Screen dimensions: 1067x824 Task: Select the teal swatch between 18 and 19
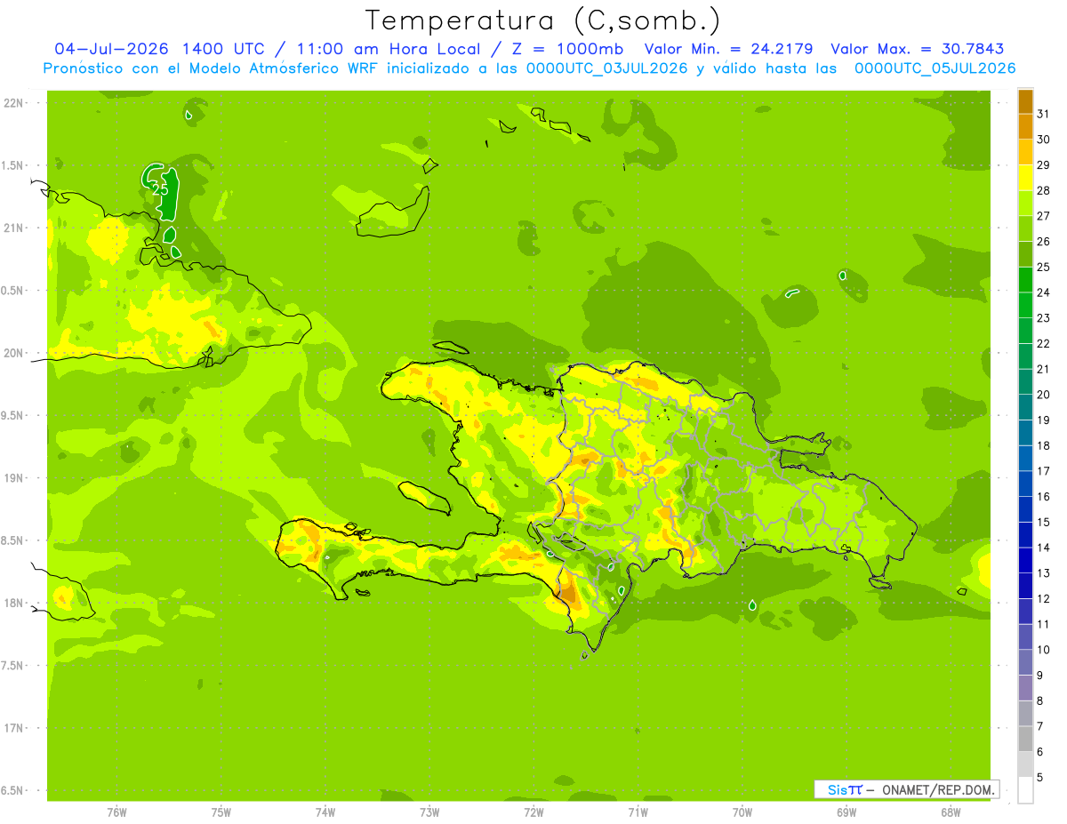(x=1025, y=433)
